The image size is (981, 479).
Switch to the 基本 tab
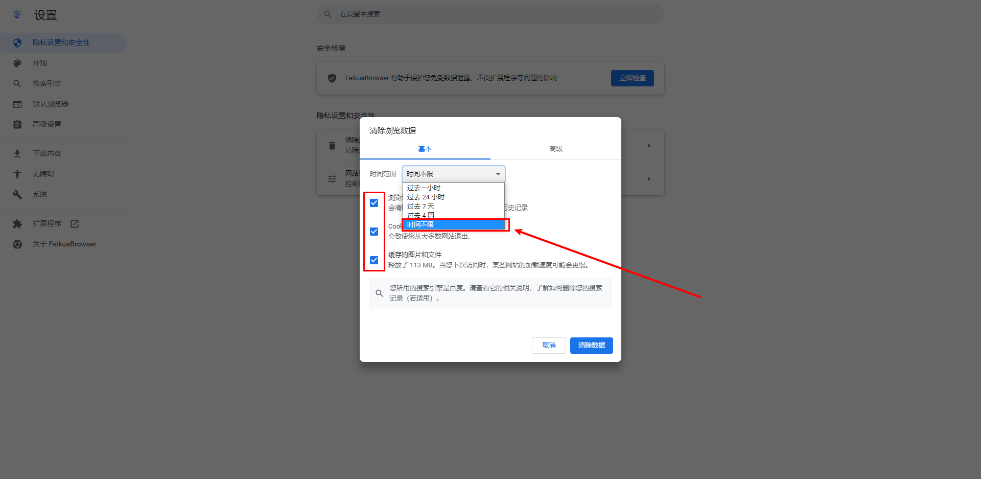coord(425,149)
